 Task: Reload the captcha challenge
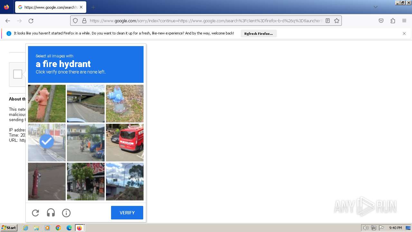tap(35, 213)
